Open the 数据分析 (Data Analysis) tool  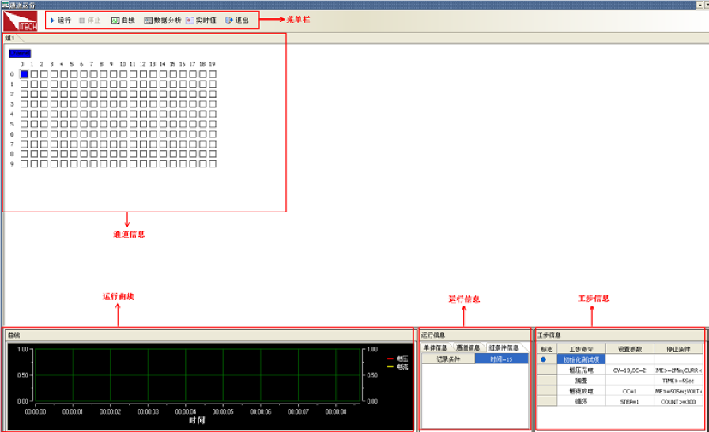pos(149,20)
